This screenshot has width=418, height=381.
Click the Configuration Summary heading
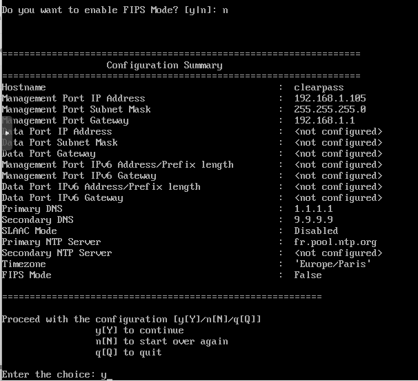(x=164, y=66)
